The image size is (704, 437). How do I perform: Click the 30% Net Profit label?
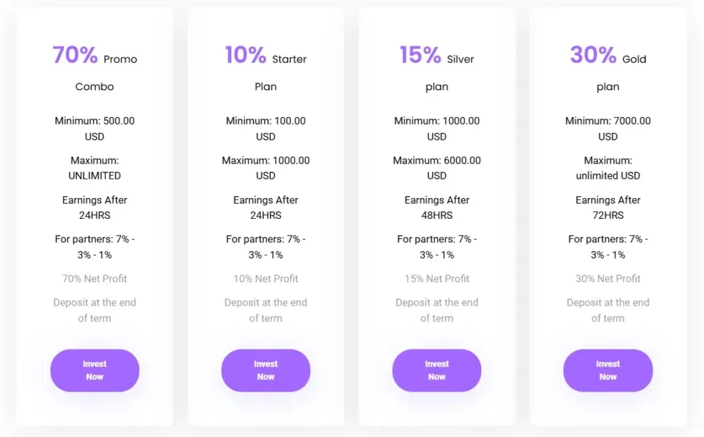coord(608,279)
